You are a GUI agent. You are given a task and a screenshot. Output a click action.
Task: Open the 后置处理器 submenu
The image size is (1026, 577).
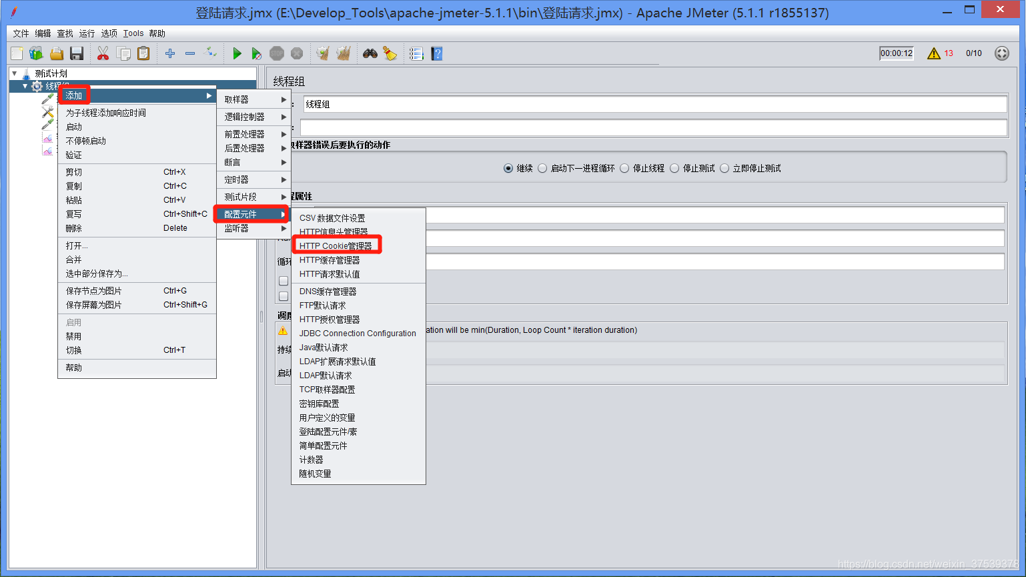[254, 148]
